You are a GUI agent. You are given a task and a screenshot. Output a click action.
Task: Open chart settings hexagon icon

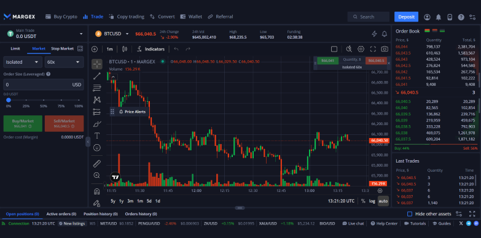pos(361,49)
